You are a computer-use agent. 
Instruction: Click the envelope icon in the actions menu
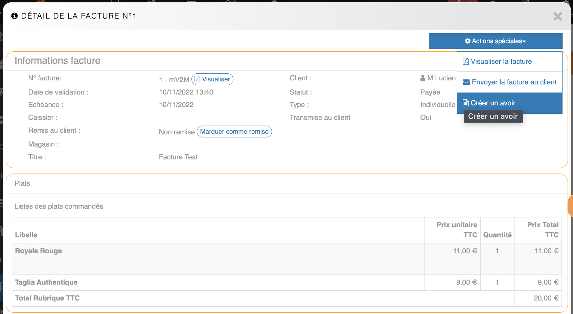tap(466, 82)
